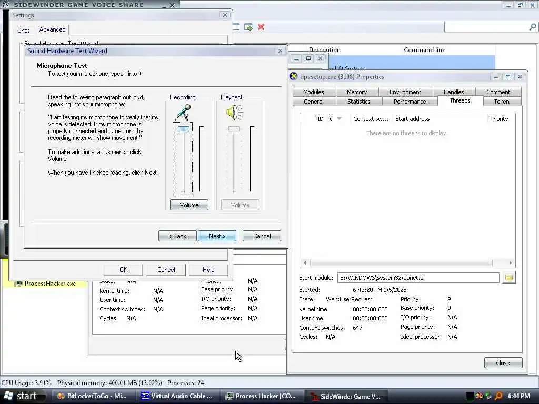Click OK in the Settings dialog

123,270
